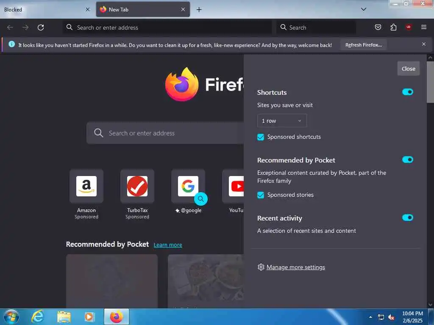Open Windows Explorer folder in taskbar
Screen dimensions: 434x325
click(64, 317)
